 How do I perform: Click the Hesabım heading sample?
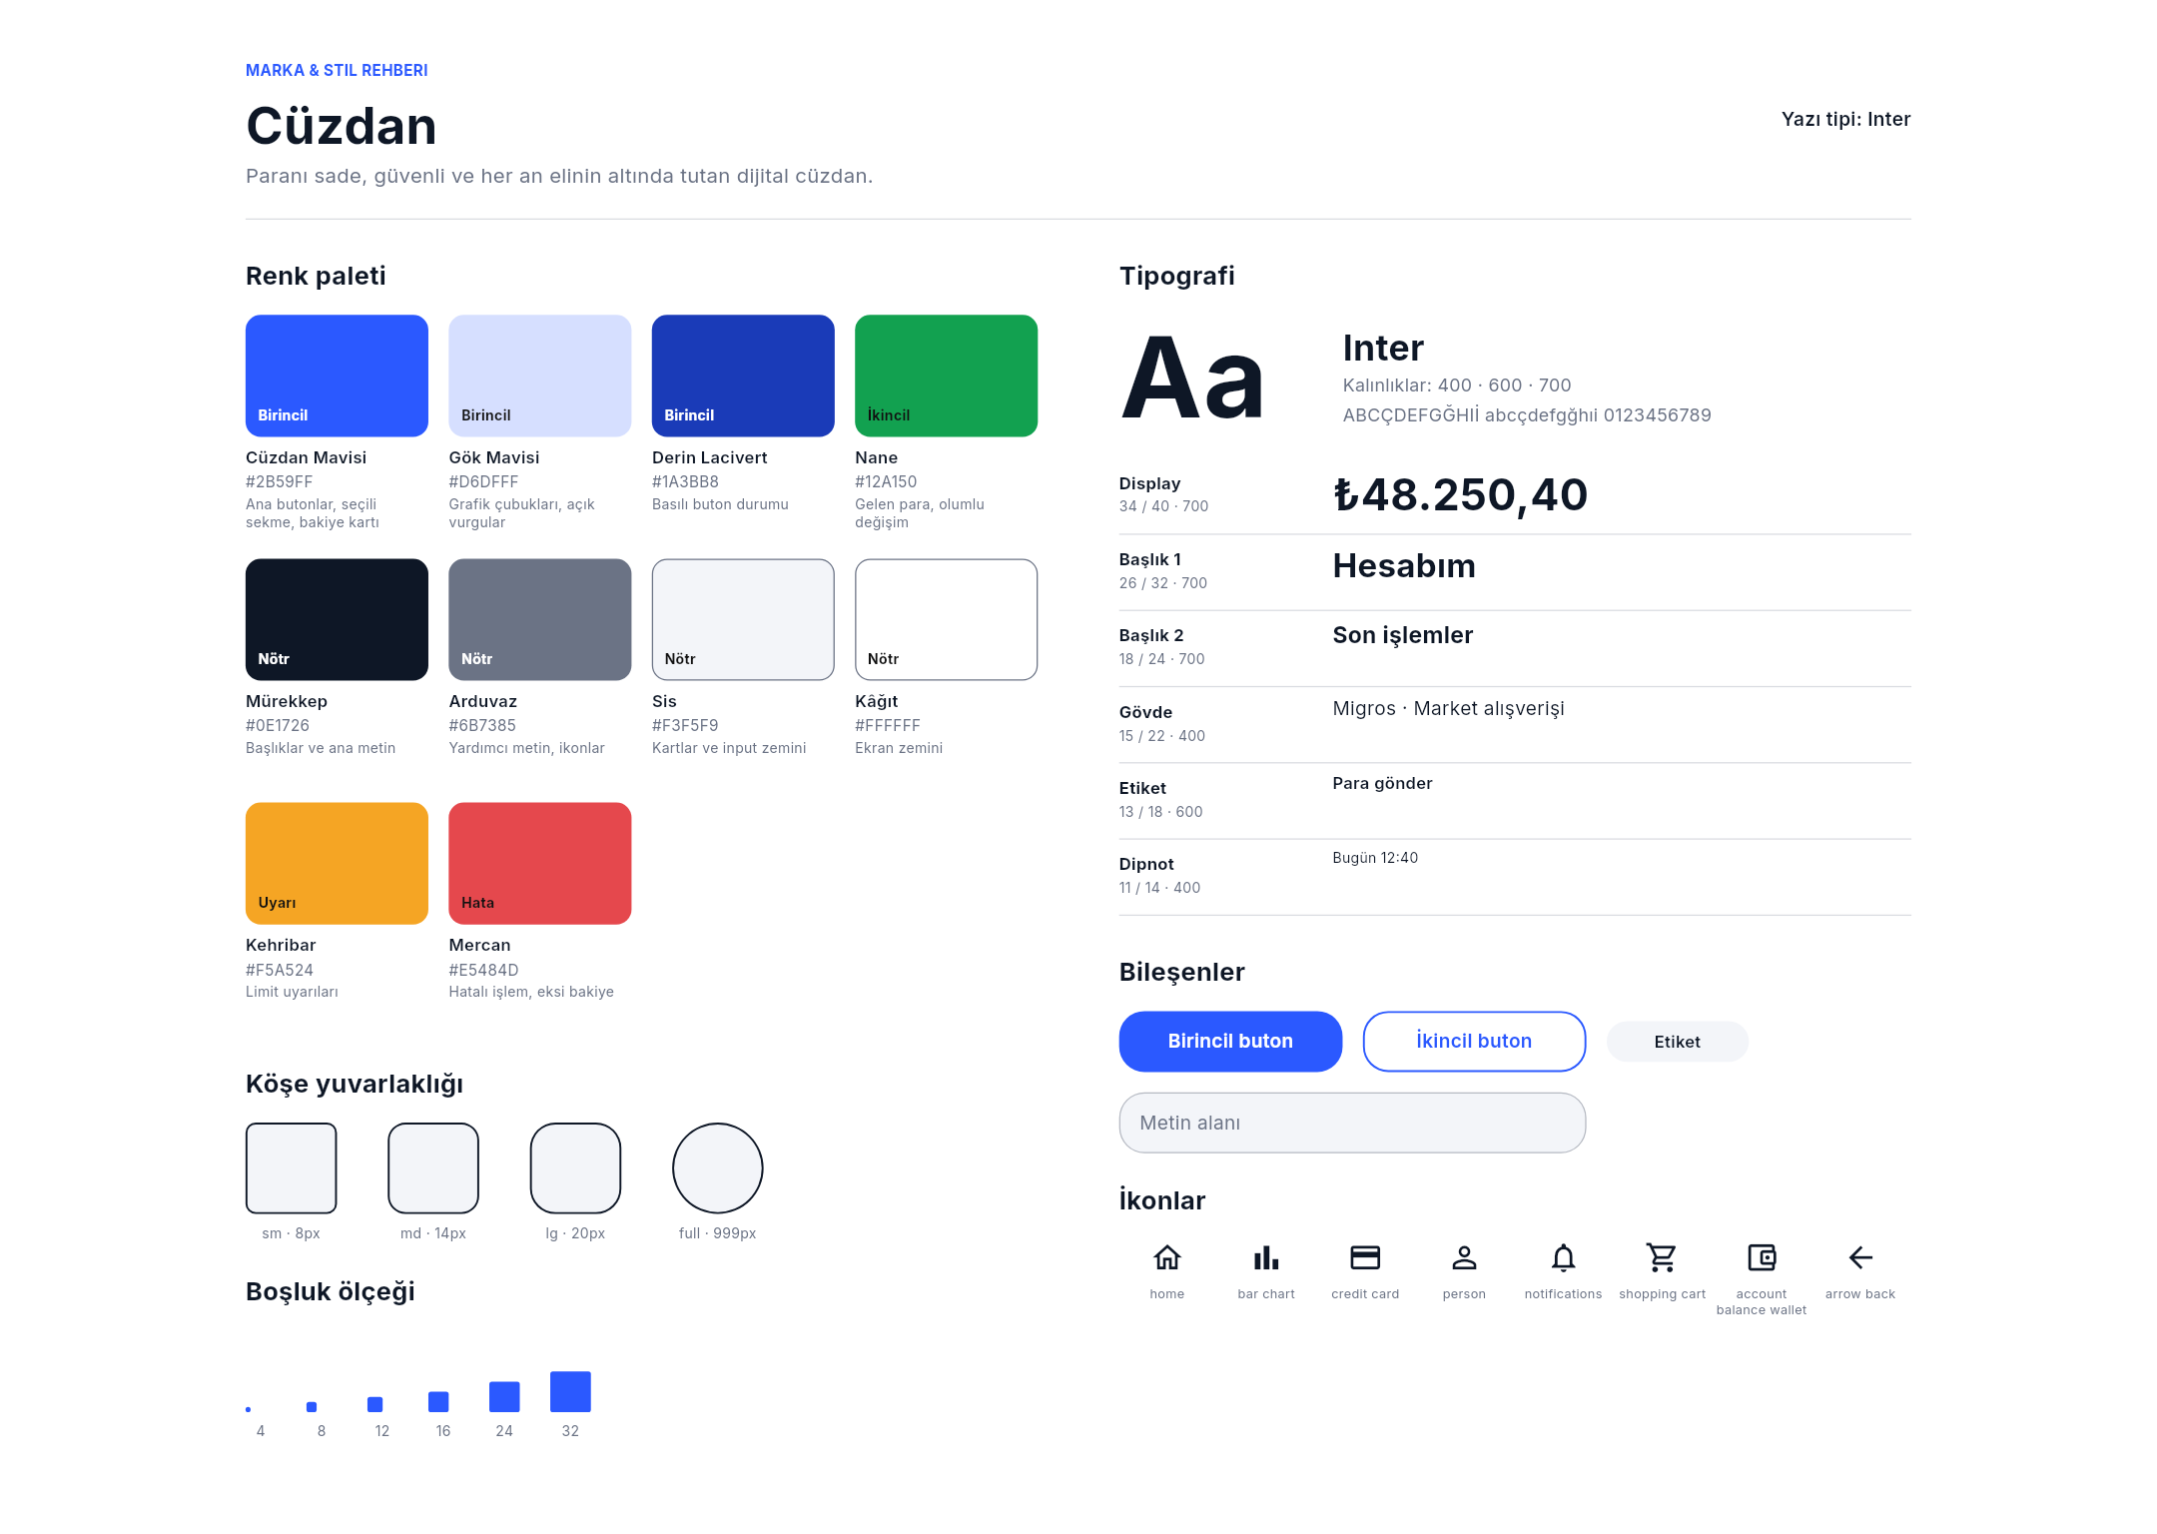click(x=1404, y=566)
